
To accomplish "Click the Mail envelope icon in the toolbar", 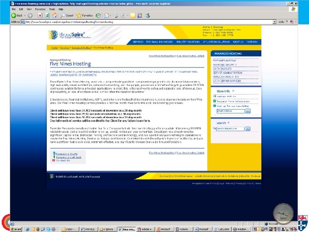I will [106, 15].
